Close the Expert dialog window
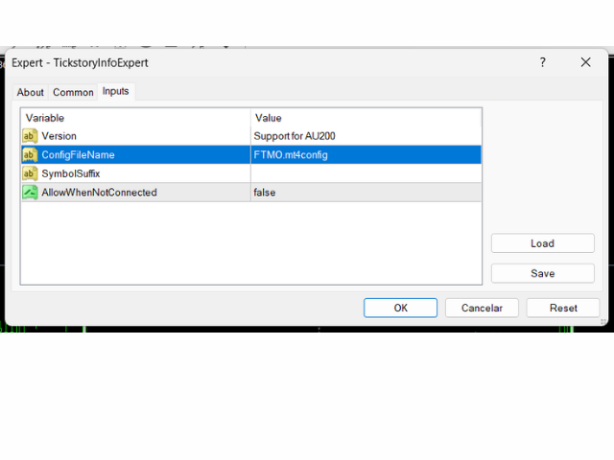This screenshot has height=460, width=614. pyautogui.click(x=585, y=62)
